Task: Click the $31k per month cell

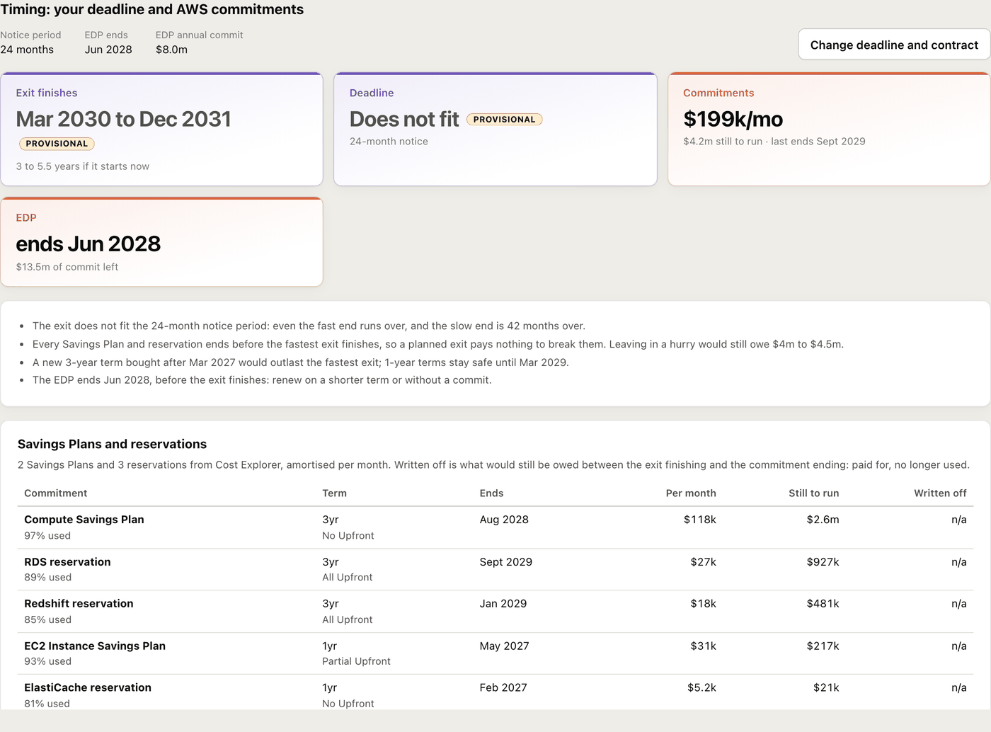Action: point(704,646)
